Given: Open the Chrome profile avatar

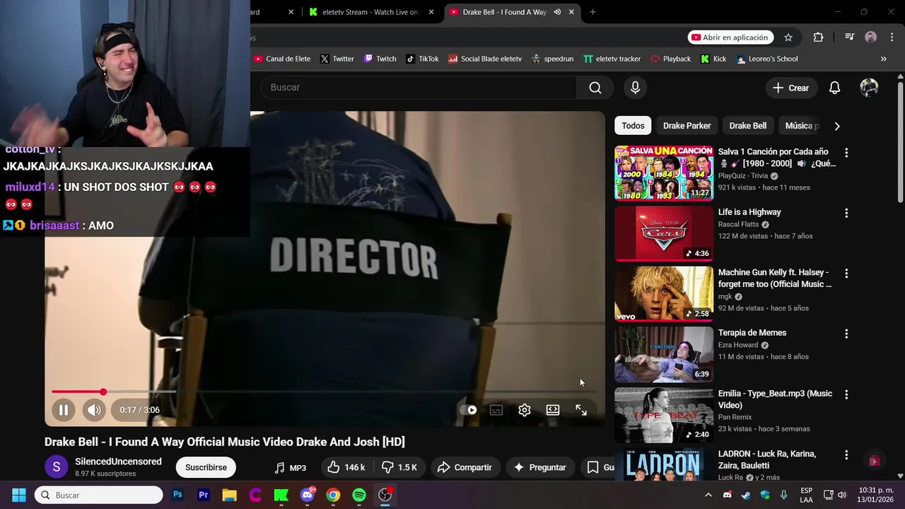Looking at the screenshot, I should [871, 37].
